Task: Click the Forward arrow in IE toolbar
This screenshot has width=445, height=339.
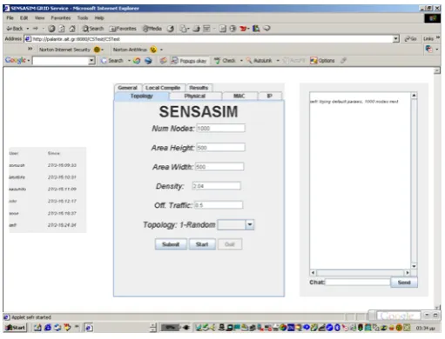Action: tap(36, 29)
